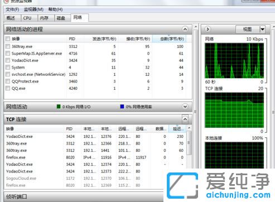Sort processes by PID column
This screenshot has width=275, height=202.
75,39
